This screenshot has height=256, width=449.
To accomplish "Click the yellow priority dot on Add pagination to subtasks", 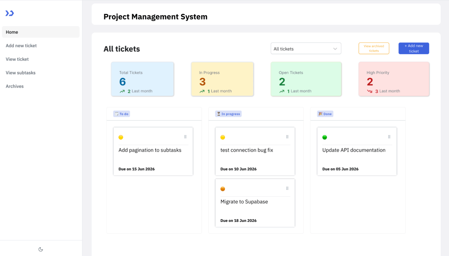I will 121,137.
